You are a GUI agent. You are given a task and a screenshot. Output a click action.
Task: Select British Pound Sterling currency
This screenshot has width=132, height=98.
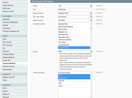[x=74, y=26]
